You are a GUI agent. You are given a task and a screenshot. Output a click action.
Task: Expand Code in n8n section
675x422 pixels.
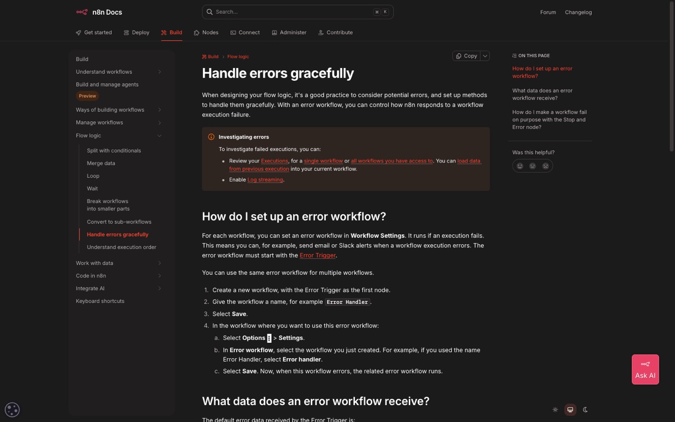tap(159, 276)
